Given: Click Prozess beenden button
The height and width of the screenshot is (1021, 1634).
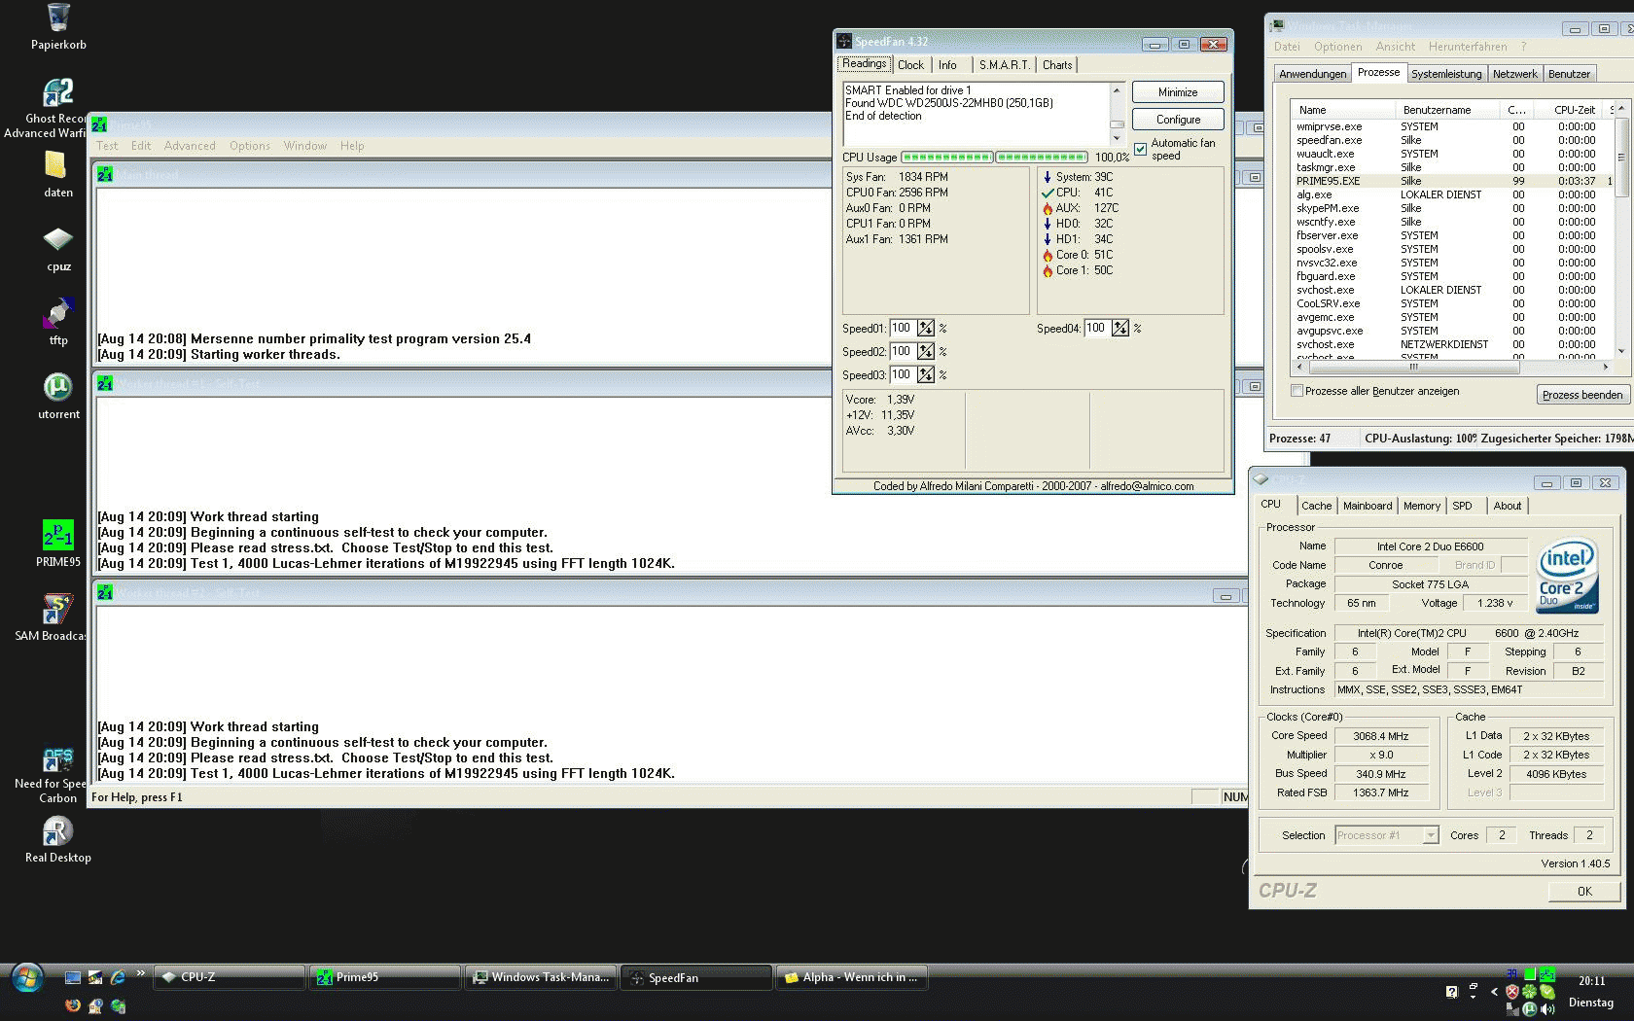Looking at the screenshot, I should pyautogui.click(x=1582, y=395).
